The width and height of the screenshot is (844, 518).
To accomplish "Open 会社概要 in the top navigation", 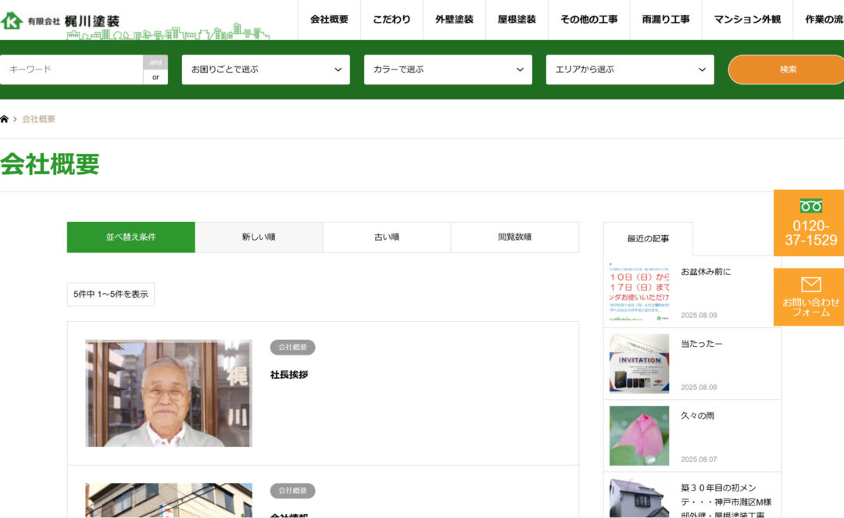I will tap(329, 20).
